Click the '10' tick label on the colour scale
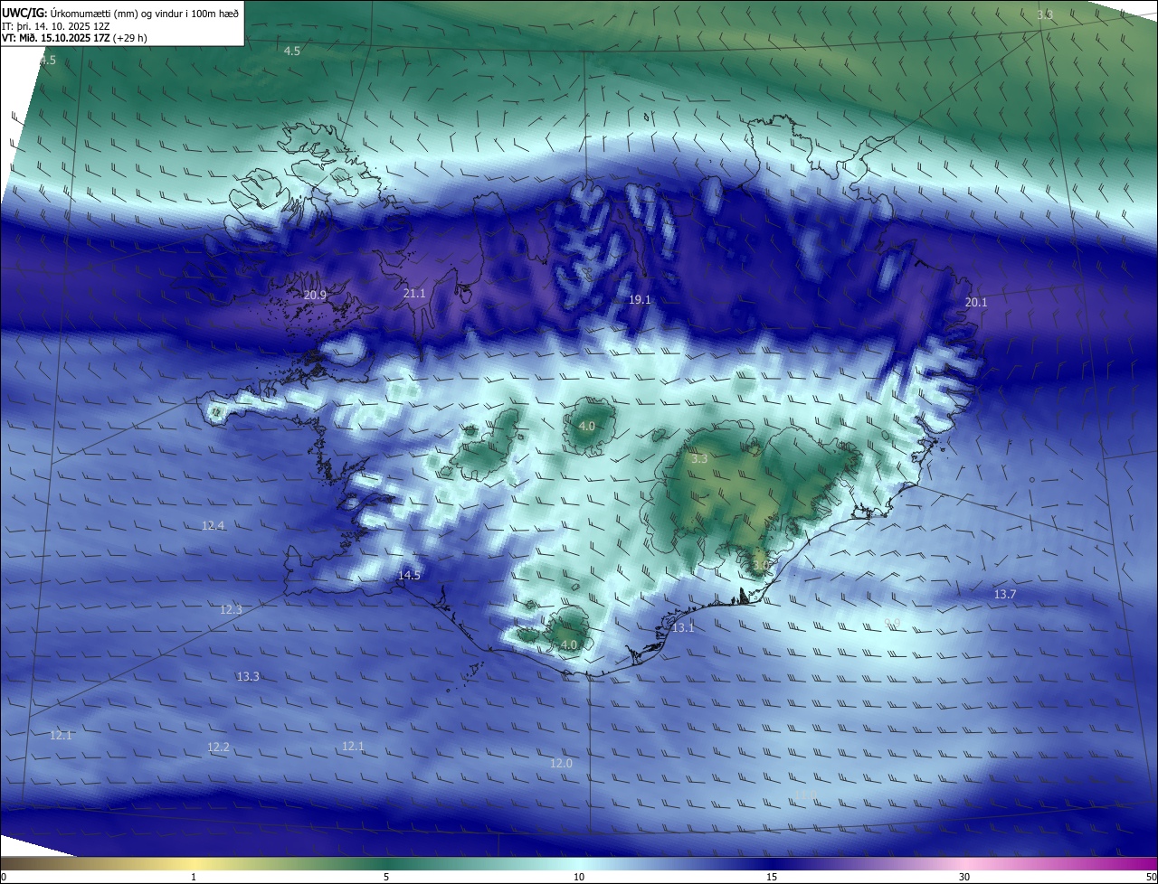The image size is (1158, 884). click(579, 877)
